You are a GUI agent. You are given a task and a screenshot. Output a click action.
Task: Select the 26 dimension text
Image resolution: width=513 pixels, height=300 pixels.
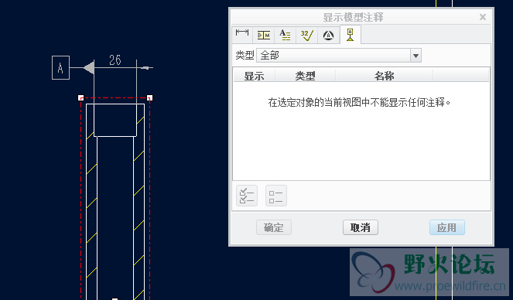115,60
